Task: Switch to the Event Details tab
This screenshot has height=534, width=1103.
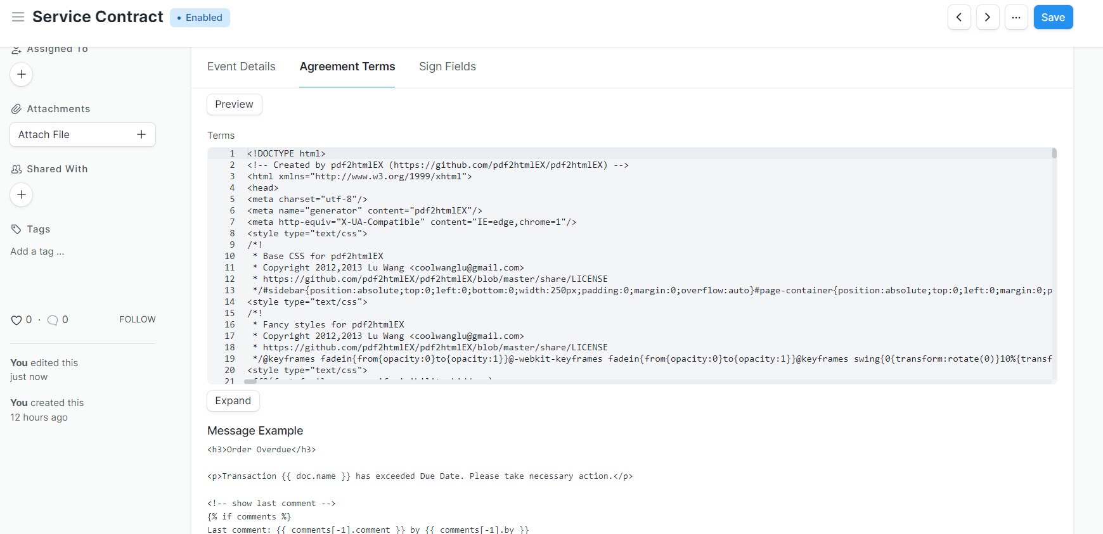Action: point(241,67)
